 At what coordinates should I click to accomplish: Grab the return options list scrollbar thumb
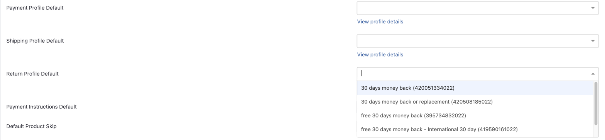coord(596,103)
